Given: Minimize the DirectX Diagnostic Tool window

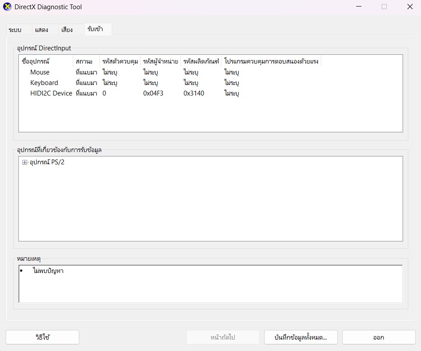Looking at the screenshot, I should [x=359, y=7].
